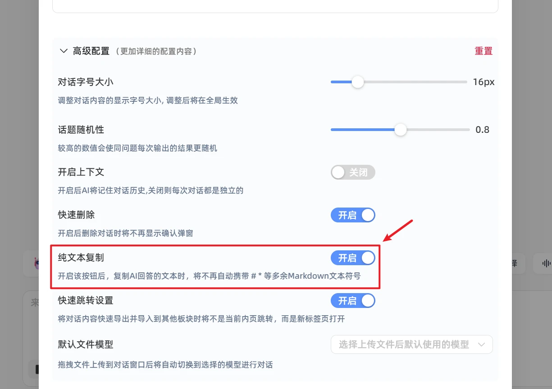Viewport: 552px width, 389px height.
Task: Click the avatar icon behind the dialog's left edge
Action: coord(36,263)
